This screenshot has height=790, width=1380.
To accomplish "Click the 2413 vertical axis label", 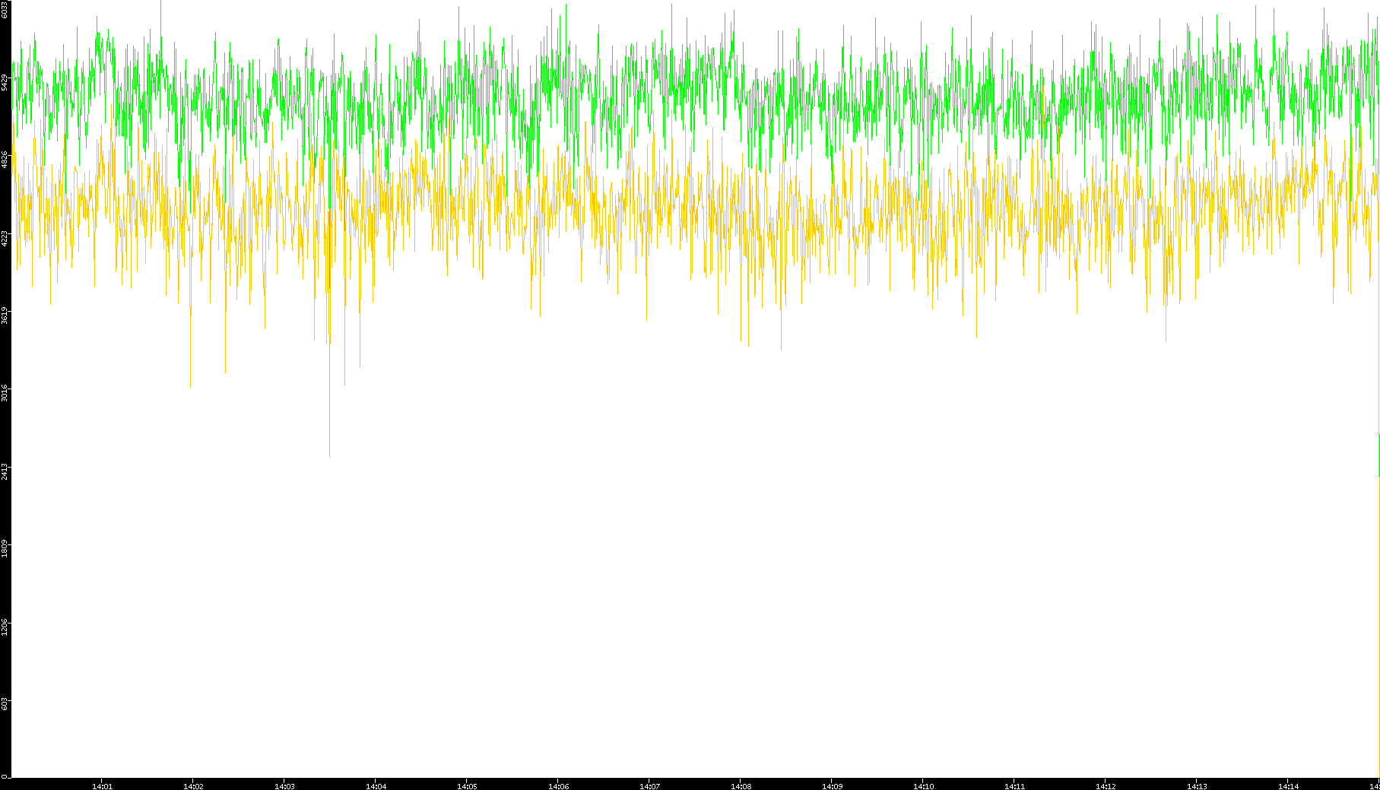I will 5,471.
